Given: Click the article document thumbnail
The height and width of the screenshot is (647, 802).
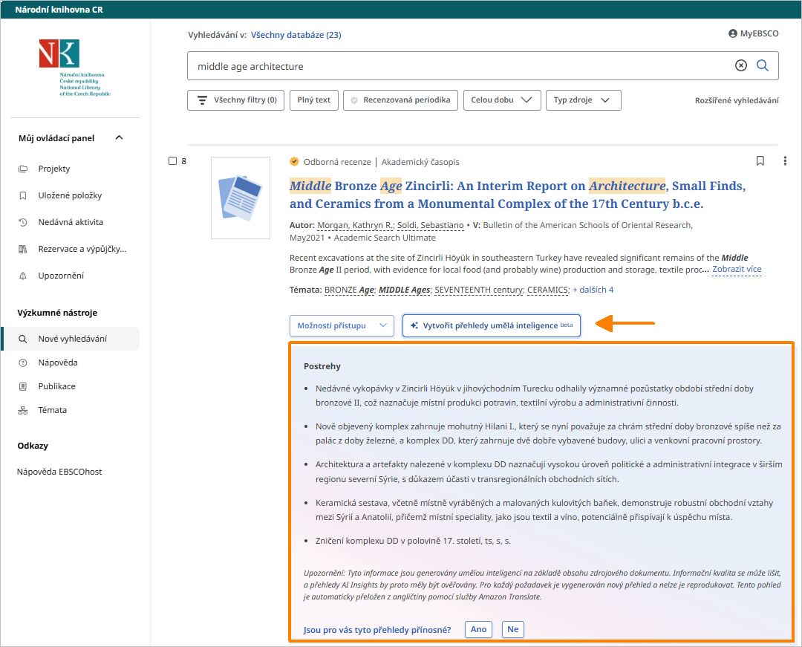Looking at the screenshot, I should pyautogui.click(x=241, y=198).
